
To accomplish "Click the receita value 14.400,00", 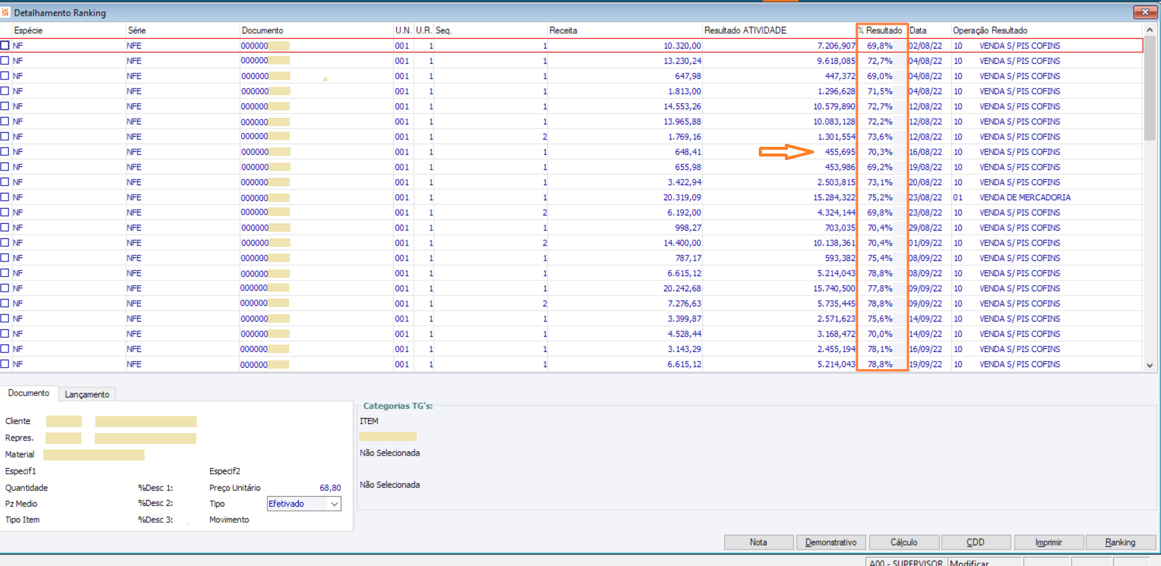I will (682, 243).
